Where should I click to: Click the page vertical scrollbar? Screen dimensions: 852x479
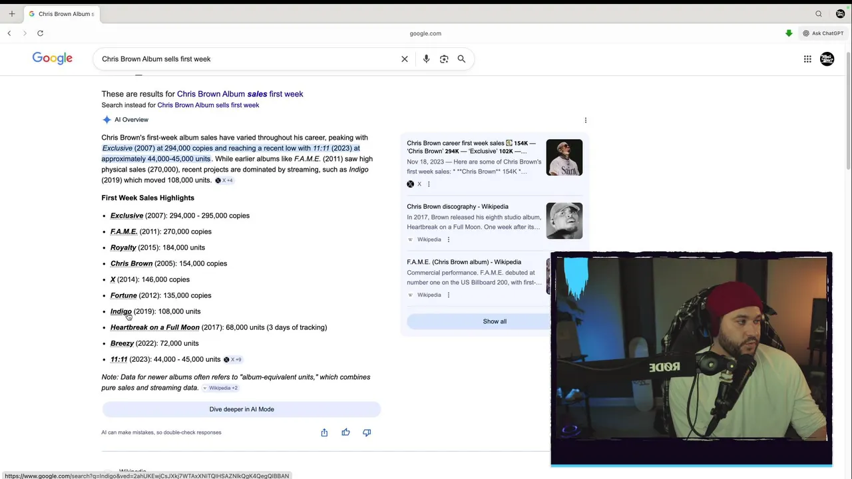(848, 110)
